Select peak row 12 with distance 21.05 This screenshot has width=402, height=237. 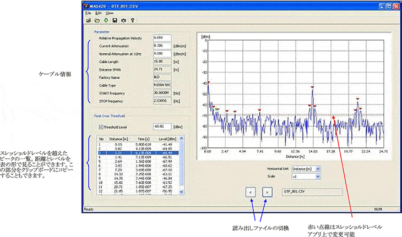pyautogui.click(x=138, y=191)
